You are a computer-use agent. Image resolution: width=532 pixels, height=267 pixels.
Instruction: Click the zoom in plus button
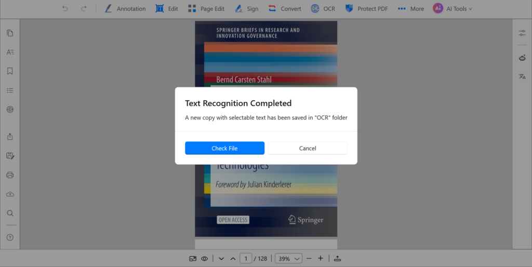pyautogui.click(x=321, y=258)
